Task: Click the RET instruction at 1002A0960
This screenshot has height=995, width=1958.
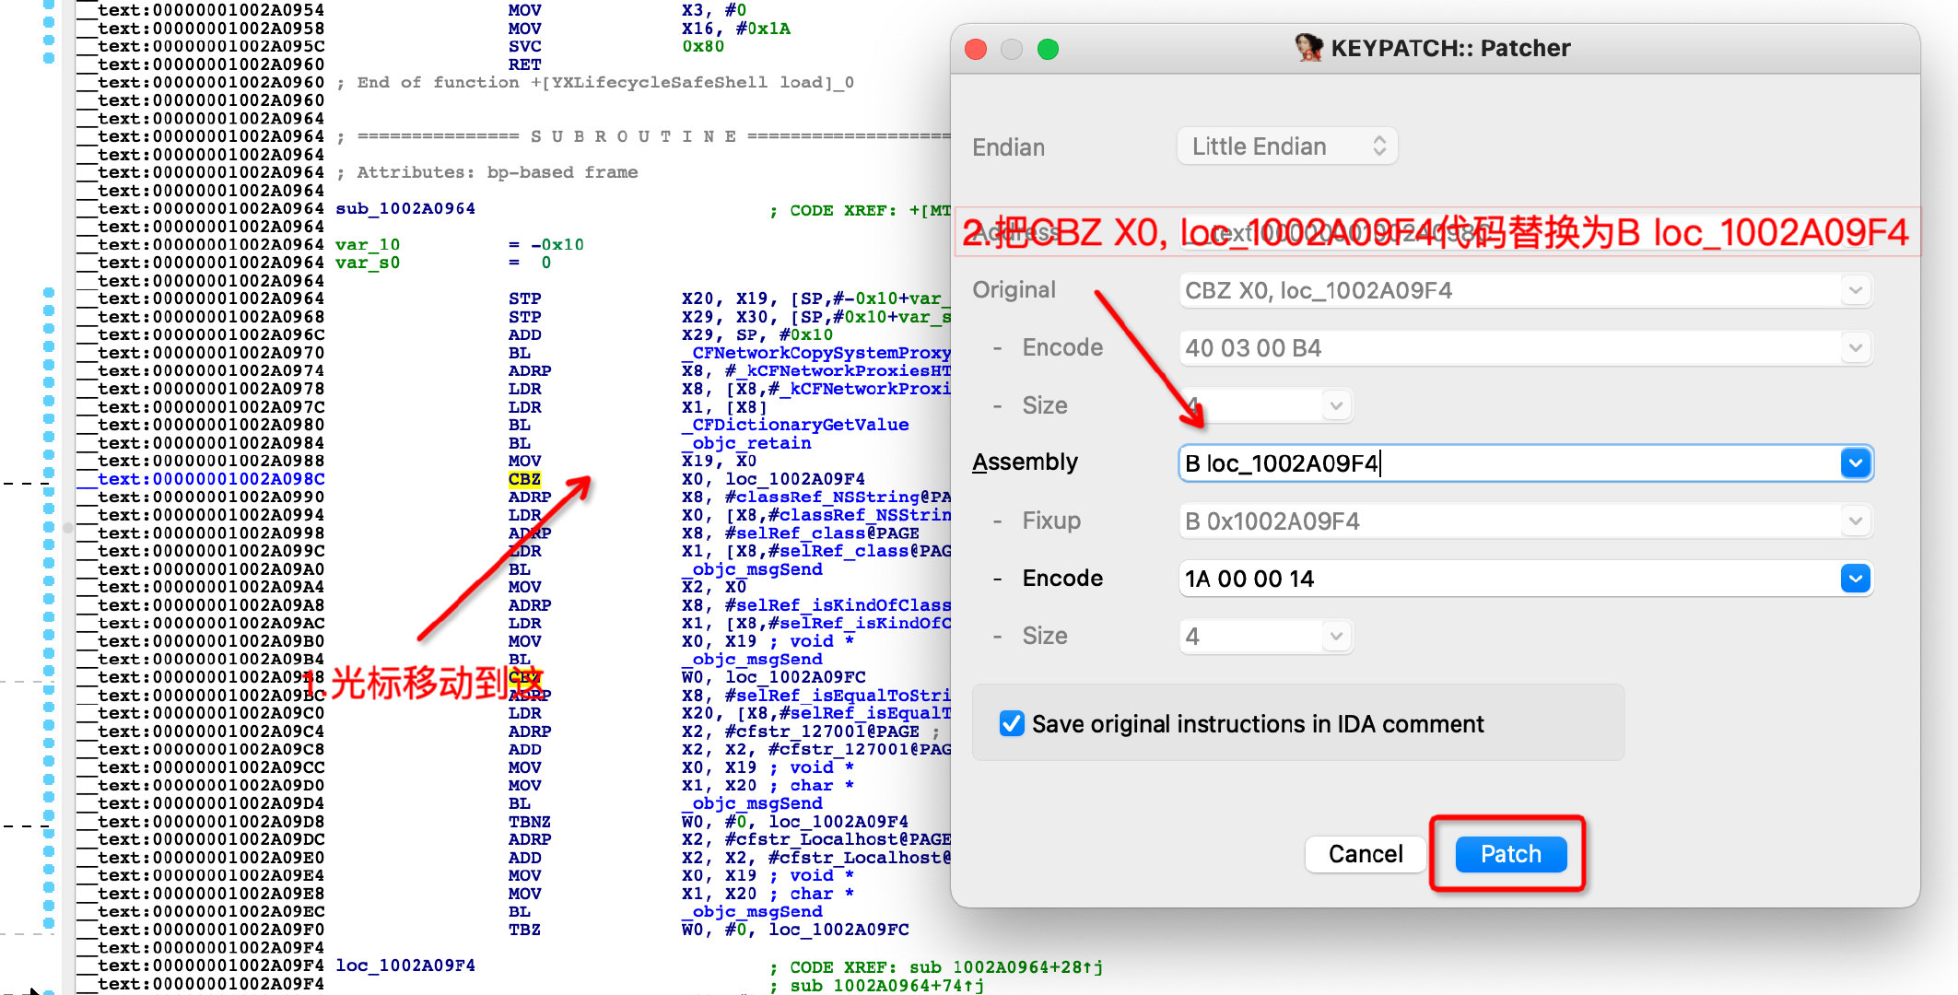Action: pyautogui.click(x=524, y=64)
